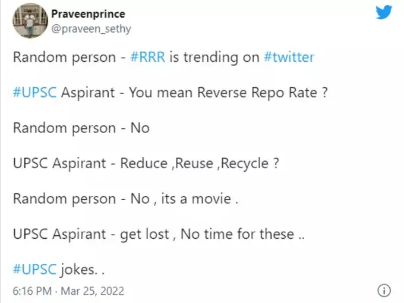
Task: Click the #twitter hashtag
Action: 289,58
